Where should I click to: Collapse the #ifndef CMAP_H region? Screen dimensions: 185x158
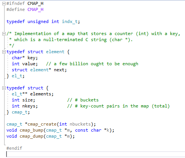point(4,4)
